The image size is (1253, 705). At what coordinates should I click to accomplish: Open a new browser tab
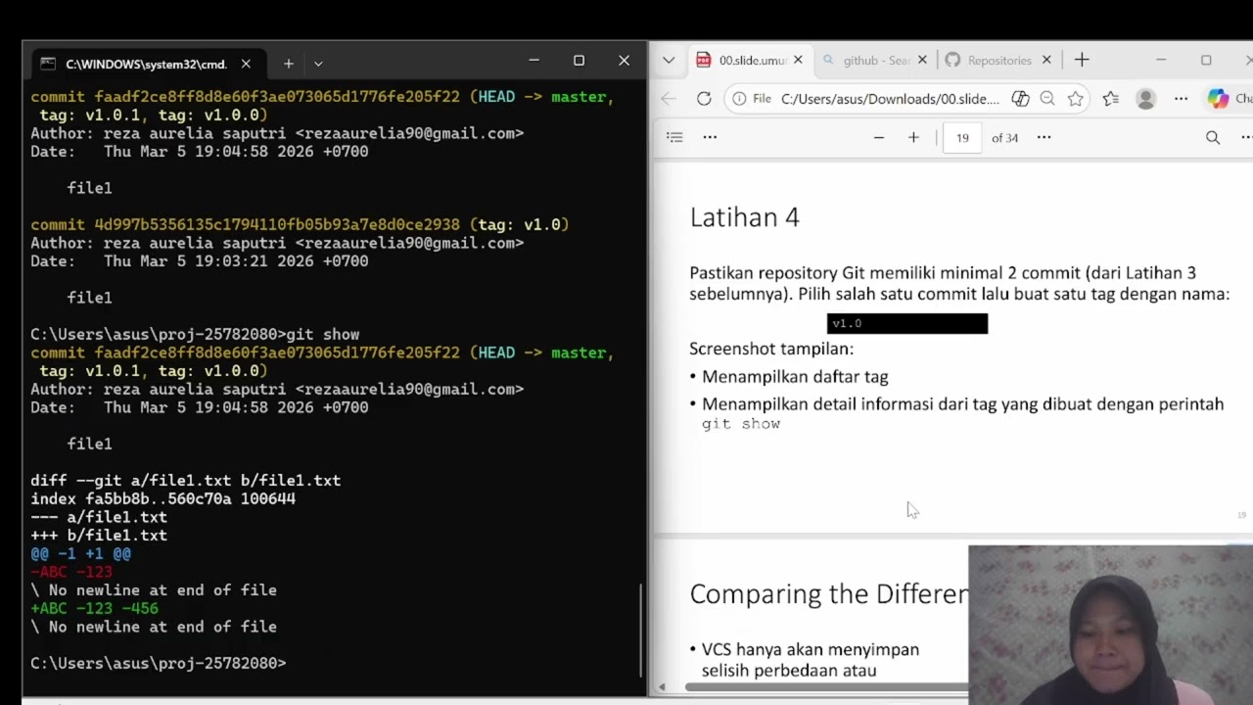point(1082,60)
